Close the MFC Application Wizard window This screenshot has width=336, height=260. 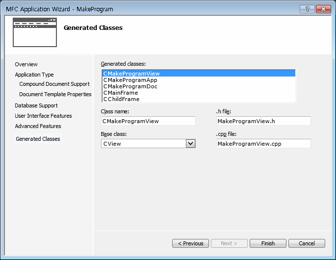[x=323, y=9]
